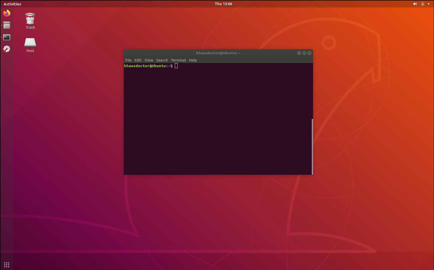The height and width of the screenshot is (270, 434).
Task: Click the Terminal icon in the dock
Action: tap(7, 37)
